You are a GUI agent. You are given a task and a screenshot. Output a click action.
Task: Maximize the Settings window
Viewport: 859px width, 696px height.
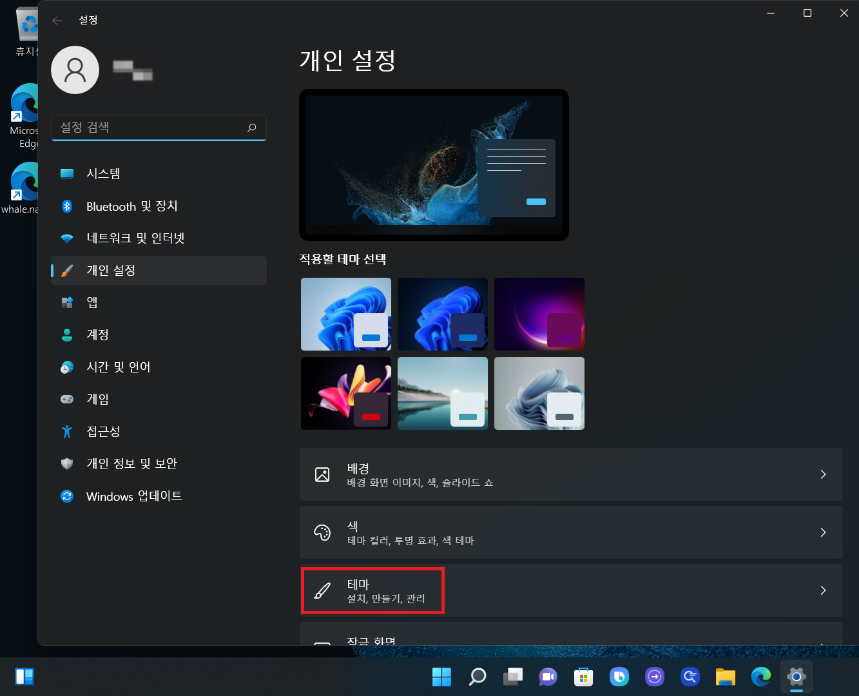pos(807,14)
